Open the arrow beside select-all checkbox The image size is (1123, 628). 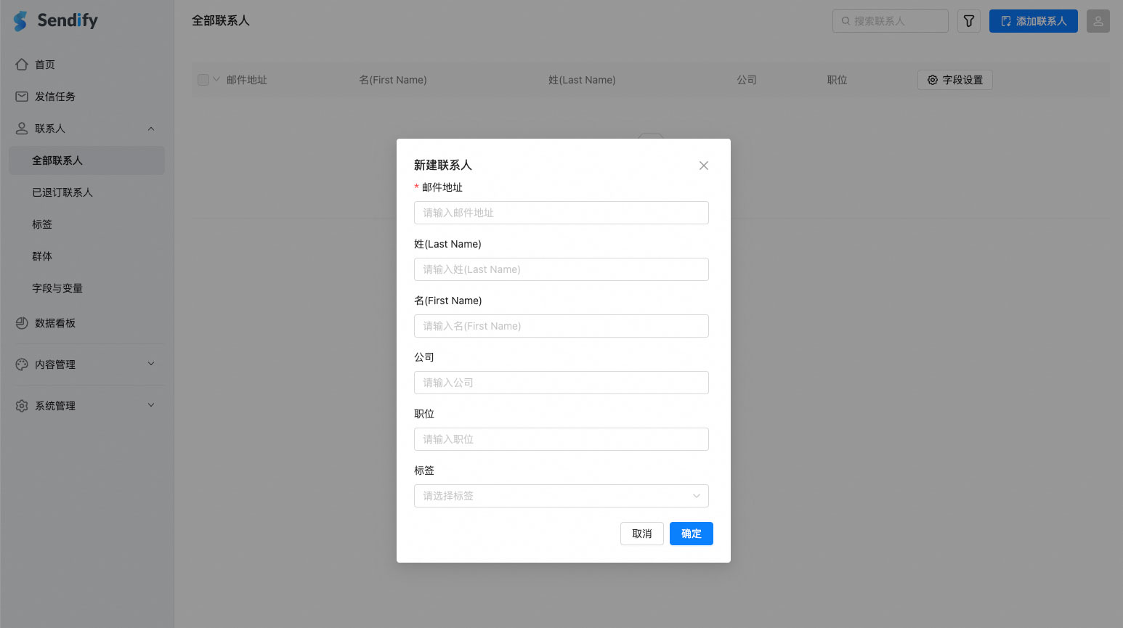(x=216, y=80)
